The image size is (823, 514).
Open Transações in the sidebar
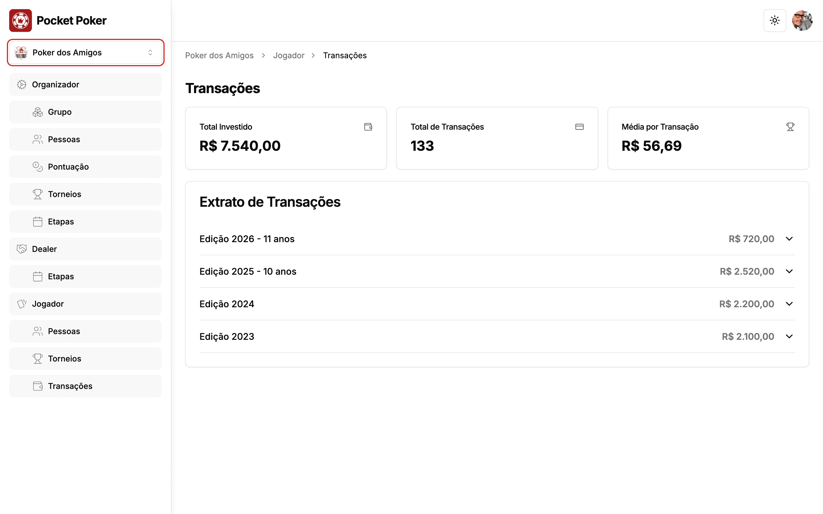tap(85, 386)
